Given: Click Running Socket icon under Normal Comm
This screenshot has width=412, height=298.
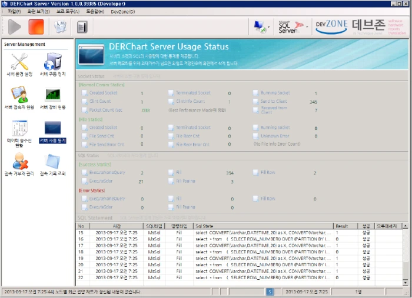Looking at the screenshot, I should point(255,93).
